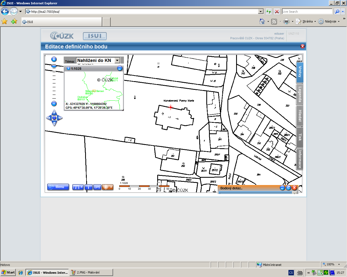The height and width of the screenshot is (277, 347).
Task: Refresh the page
Action: pyautogui.click(x=268, y=12)
